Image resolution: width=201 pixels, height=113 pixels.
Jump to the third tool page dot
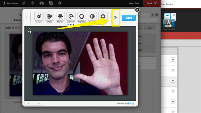pos(74,24)
